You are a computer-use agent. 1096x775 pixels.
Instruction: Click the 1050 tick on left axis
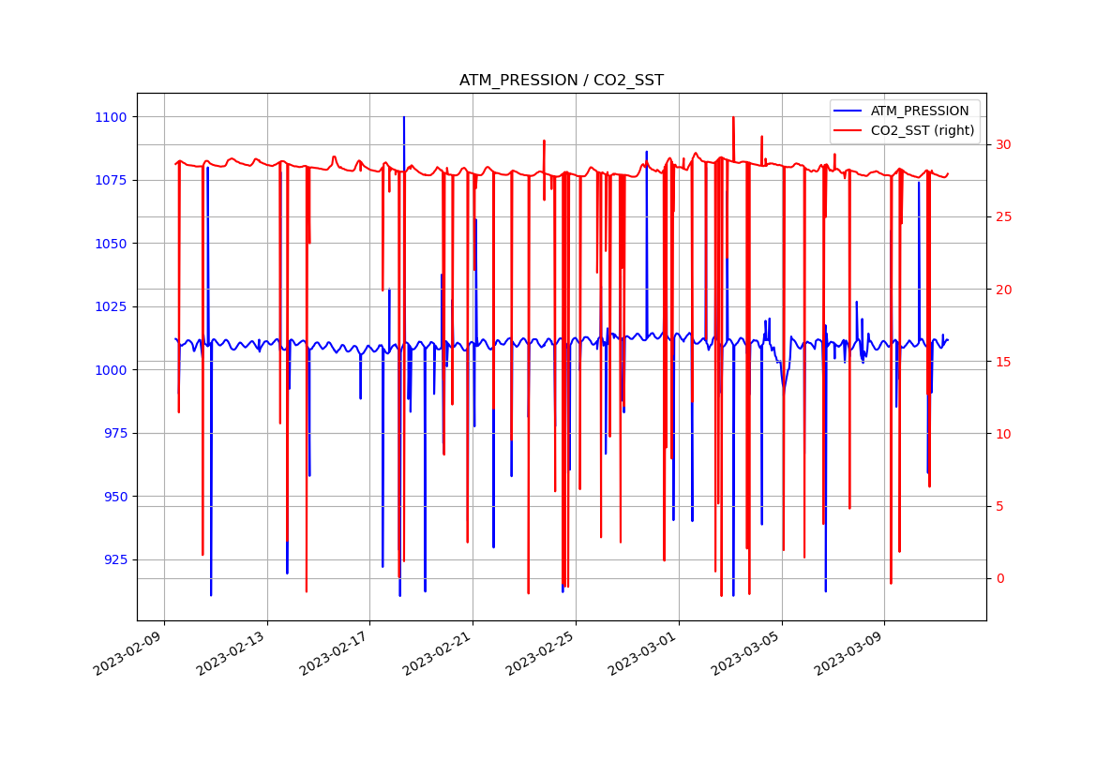pyautogui.click(x=112, y=244)
